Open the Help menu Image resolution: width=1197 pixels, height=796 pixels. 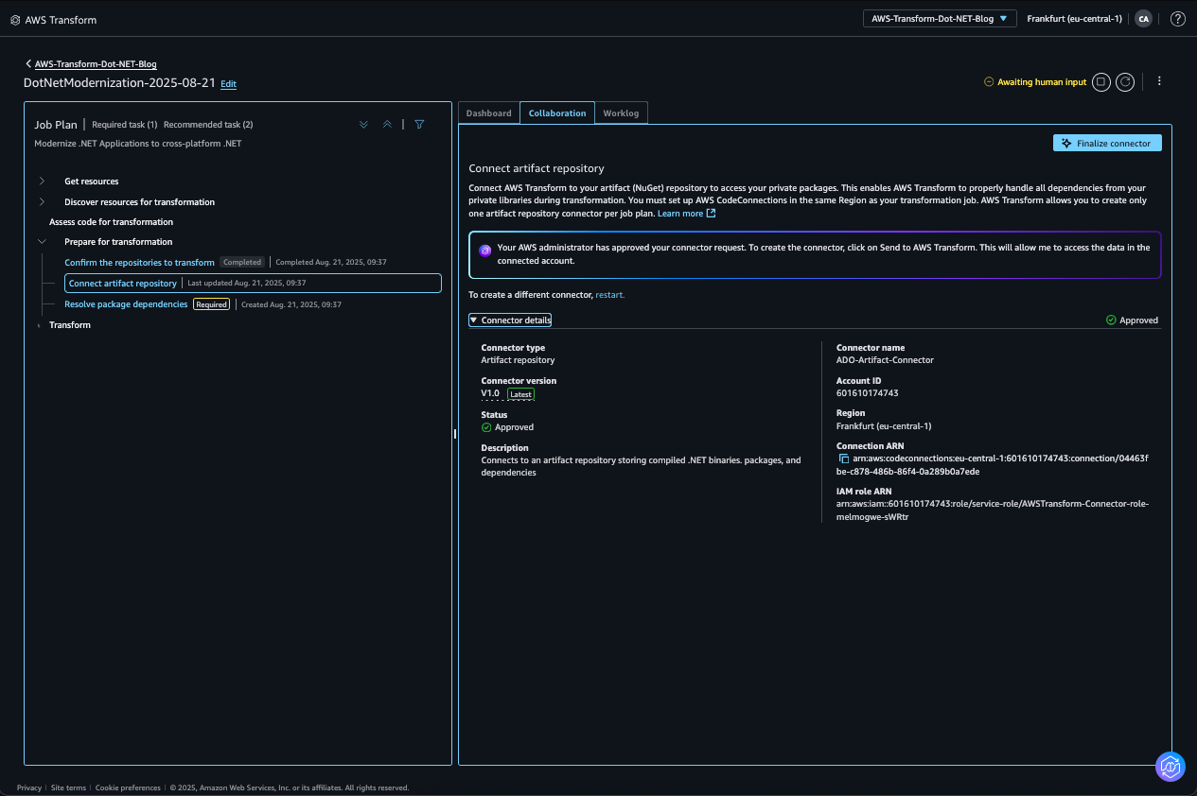1177,18
